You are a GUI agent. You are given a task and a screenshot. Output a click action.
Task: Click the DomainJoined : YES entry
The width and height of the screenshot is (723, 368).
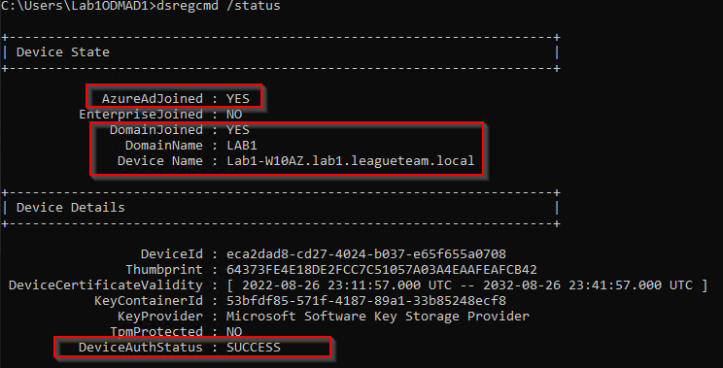[x=180, y=130]
